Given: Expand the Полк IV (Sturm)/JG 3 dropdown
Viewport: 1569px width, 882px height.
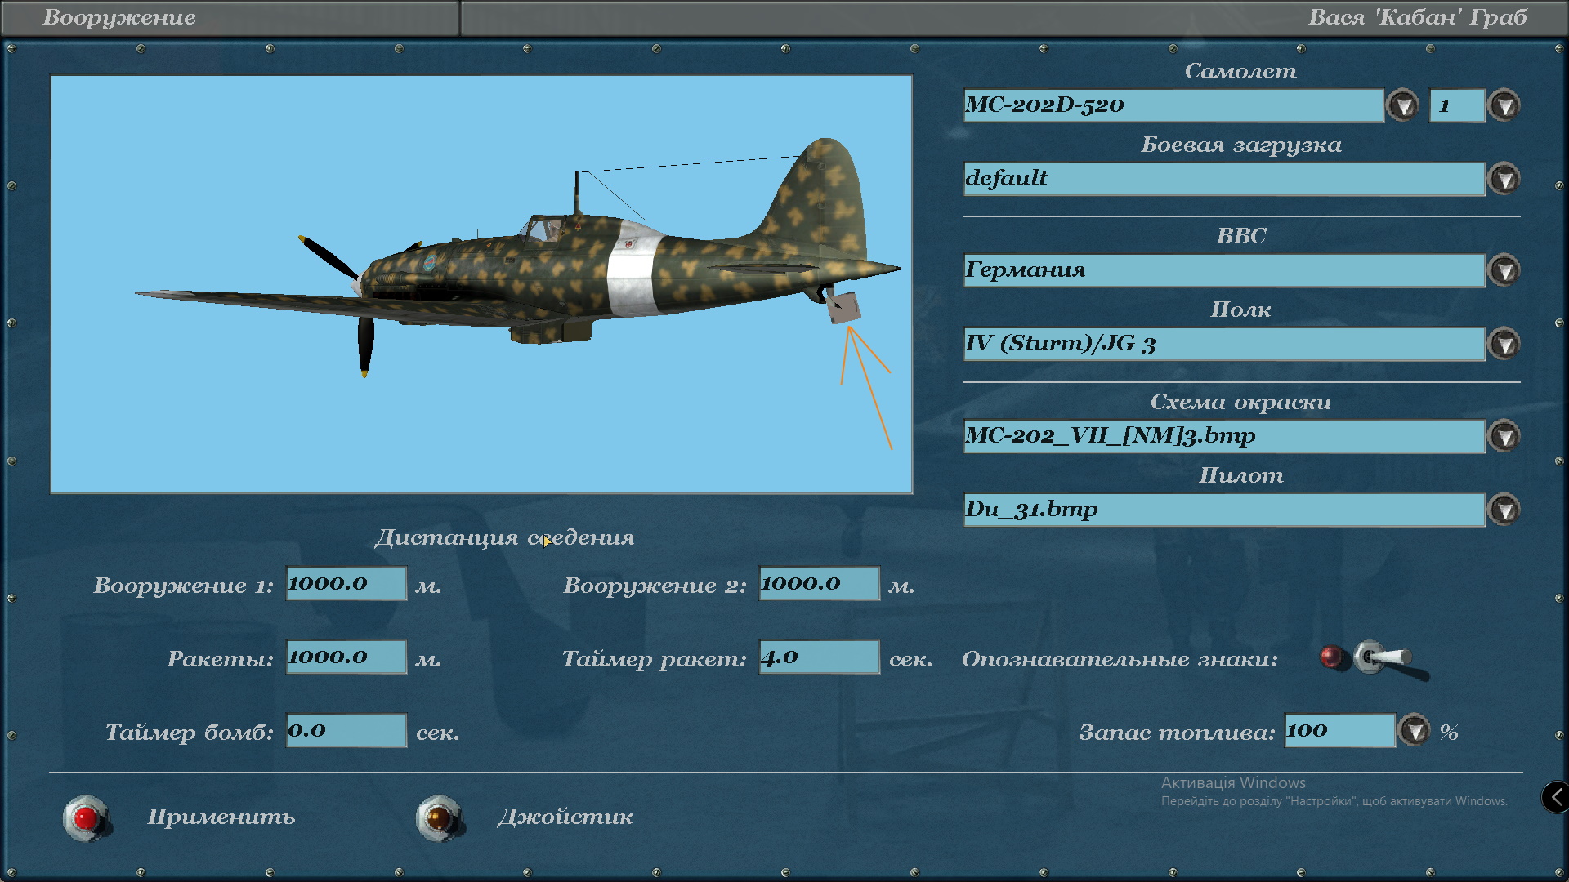Looking at the screenshot, I should [x=1504, y=344].
